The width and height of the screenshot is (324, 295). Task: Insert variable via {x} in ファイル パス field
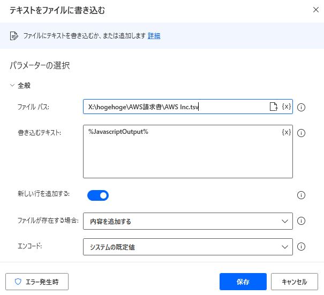[x=287, y=107]
